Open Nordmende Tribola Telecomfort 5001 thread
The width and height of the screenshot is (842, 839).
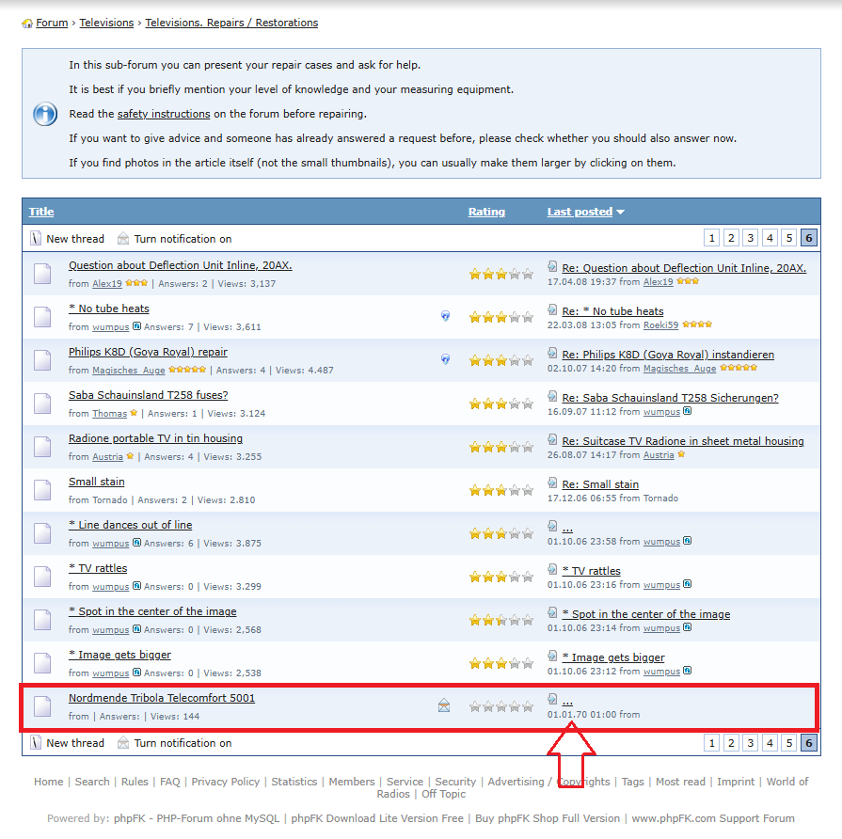(x=162, y=698)
